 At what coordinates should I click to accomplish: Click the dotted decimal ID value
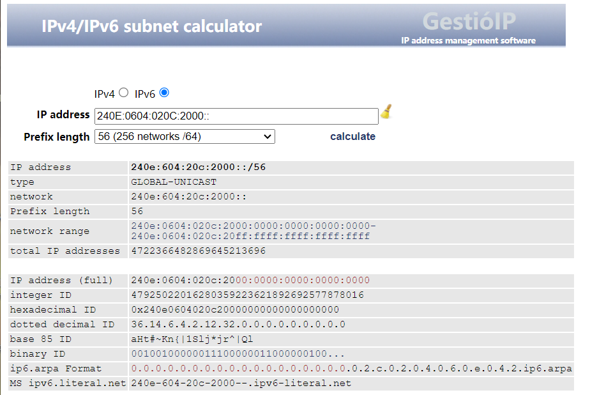[x=238, y=324]
